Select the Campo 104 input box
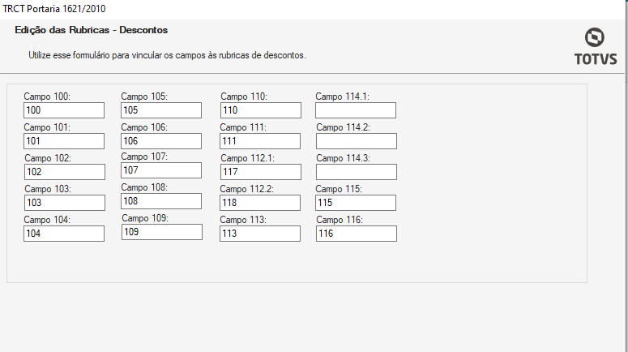 [x=64, y=234]
